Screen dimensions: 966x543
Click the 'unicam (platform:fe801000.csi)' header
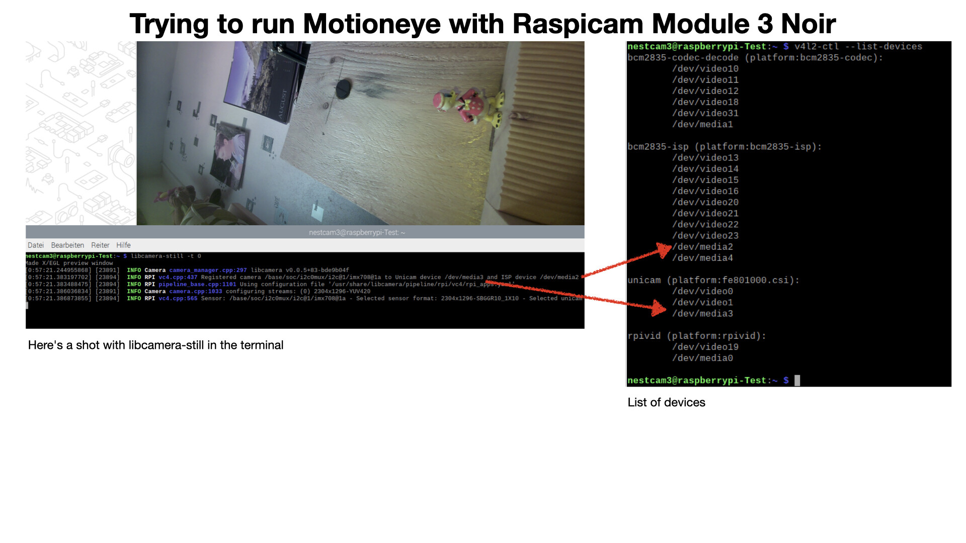click(x=713, y=280)
